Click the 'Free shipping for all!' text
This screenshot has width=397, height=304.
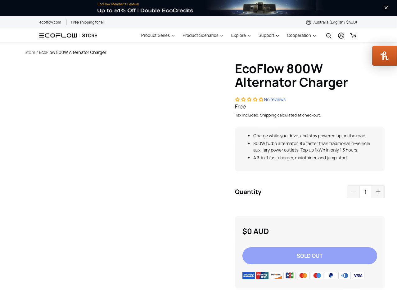[x=88, y=22]
